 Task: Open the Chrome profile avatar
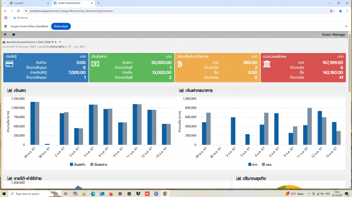340,11
